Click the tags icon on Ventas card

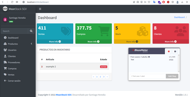(66, 31)
